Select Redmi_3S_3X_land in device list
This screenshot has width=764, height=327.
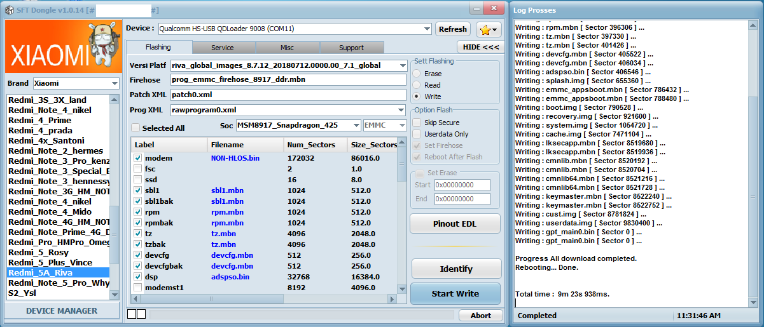[x=58, y=100]
